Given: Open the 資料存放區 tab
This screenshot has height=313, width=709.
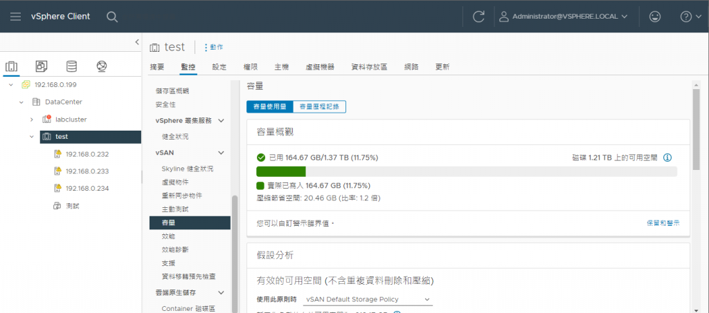Looking at the screenshot, I should [370, 67].
